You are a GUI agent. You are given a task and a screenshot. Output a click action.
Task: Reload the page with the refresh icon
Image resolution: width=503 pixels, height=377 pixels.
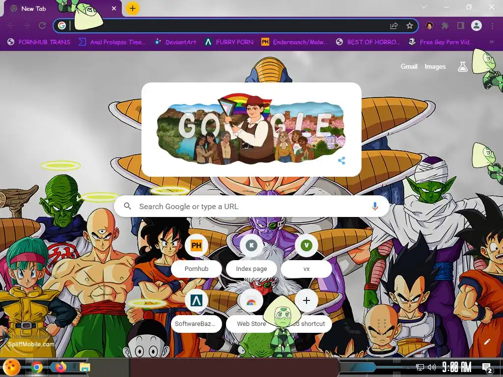pyautogui.click(x=42, y=26)
